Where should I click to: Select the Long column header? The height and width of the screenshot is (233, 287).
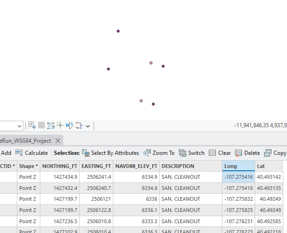pyautogui.click(x=238, y=166)
